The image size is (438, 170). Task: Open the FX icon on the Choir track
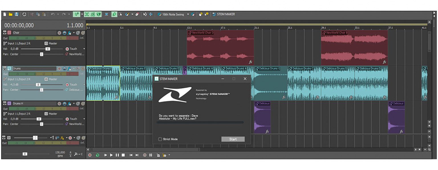[69, 33]
